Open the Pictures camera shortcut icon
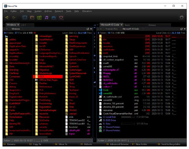The image size is (189, 149). 39,18
